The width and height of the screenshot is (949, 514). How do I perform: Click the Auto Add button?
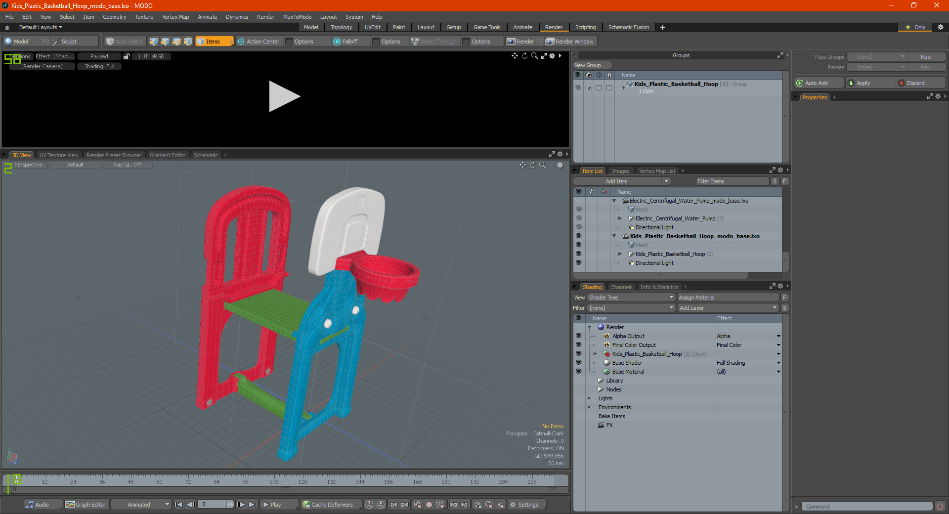(819, 83)
